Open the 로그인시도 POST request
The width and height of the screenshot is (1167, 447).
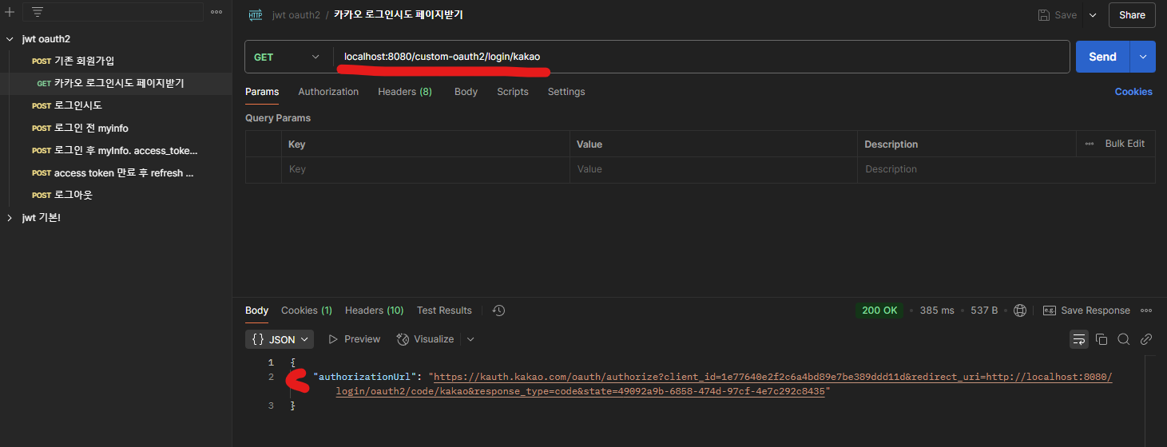coord(116,105)
